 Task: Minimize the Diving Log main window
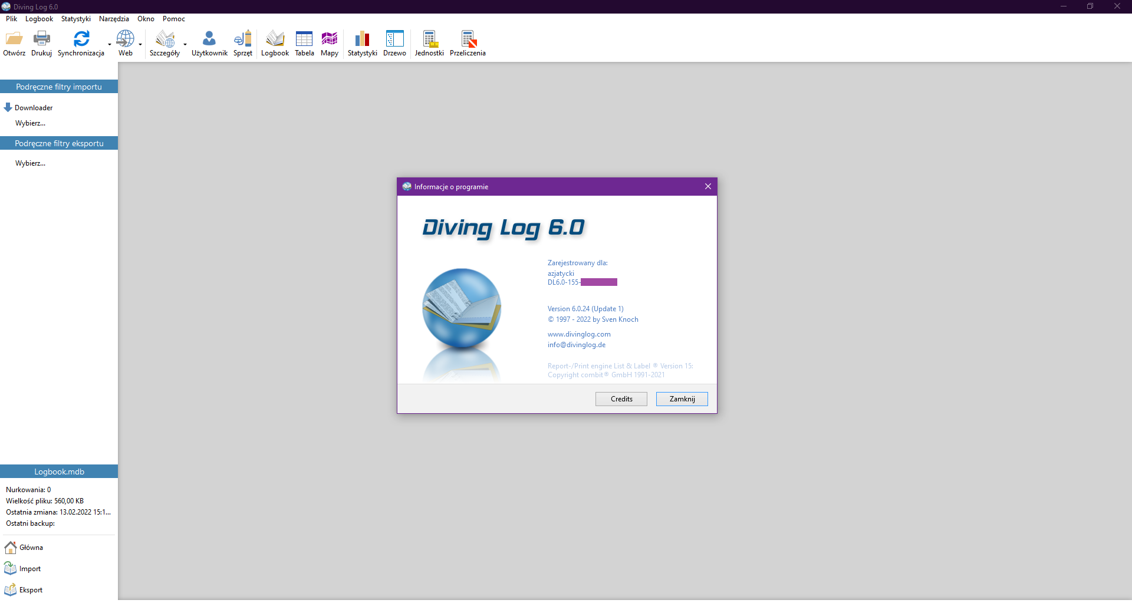[1064, 6]
